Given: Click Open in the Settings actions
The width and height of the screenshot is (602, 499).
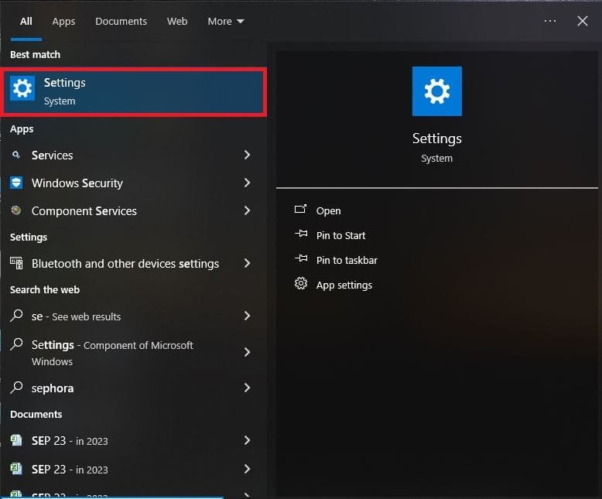Looking at the screenshot, I should tap(328, 210).
